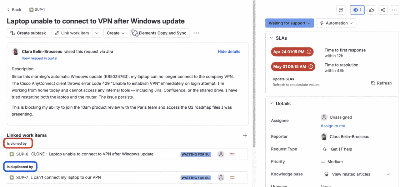This screenshot has height=187, width=400.
Task: Open the Waiting for support status dropdown
Action: (289, 23)
